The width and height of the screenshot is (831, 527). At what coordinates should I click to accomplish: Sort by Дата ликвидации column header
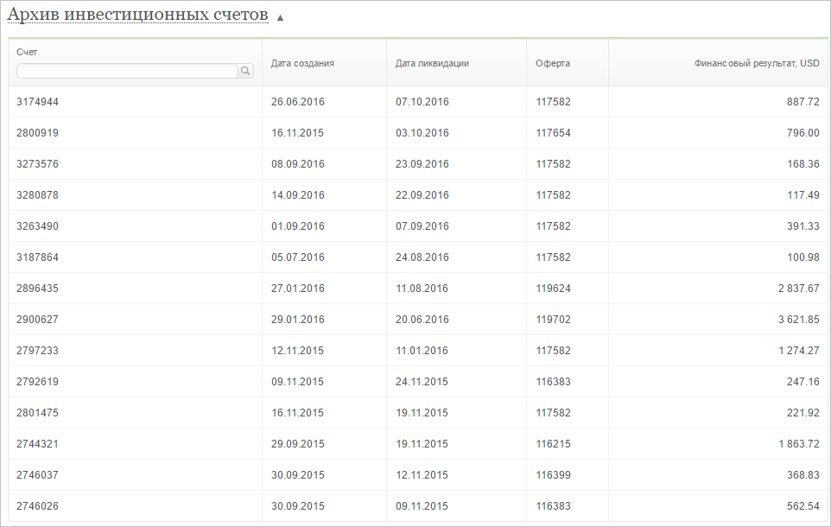tap(432, 63)
